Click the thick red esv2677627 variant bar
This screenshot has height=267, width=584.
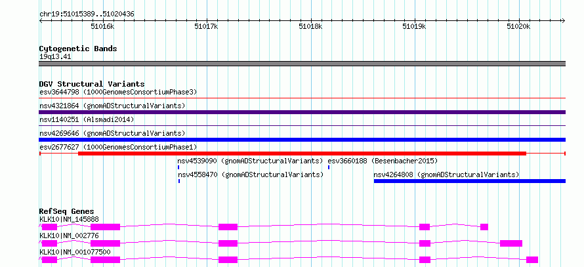pos(302,154)
